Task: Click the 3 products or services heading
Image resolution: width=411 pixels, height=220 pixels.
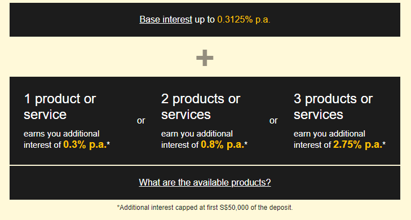Action: [333, 107]
